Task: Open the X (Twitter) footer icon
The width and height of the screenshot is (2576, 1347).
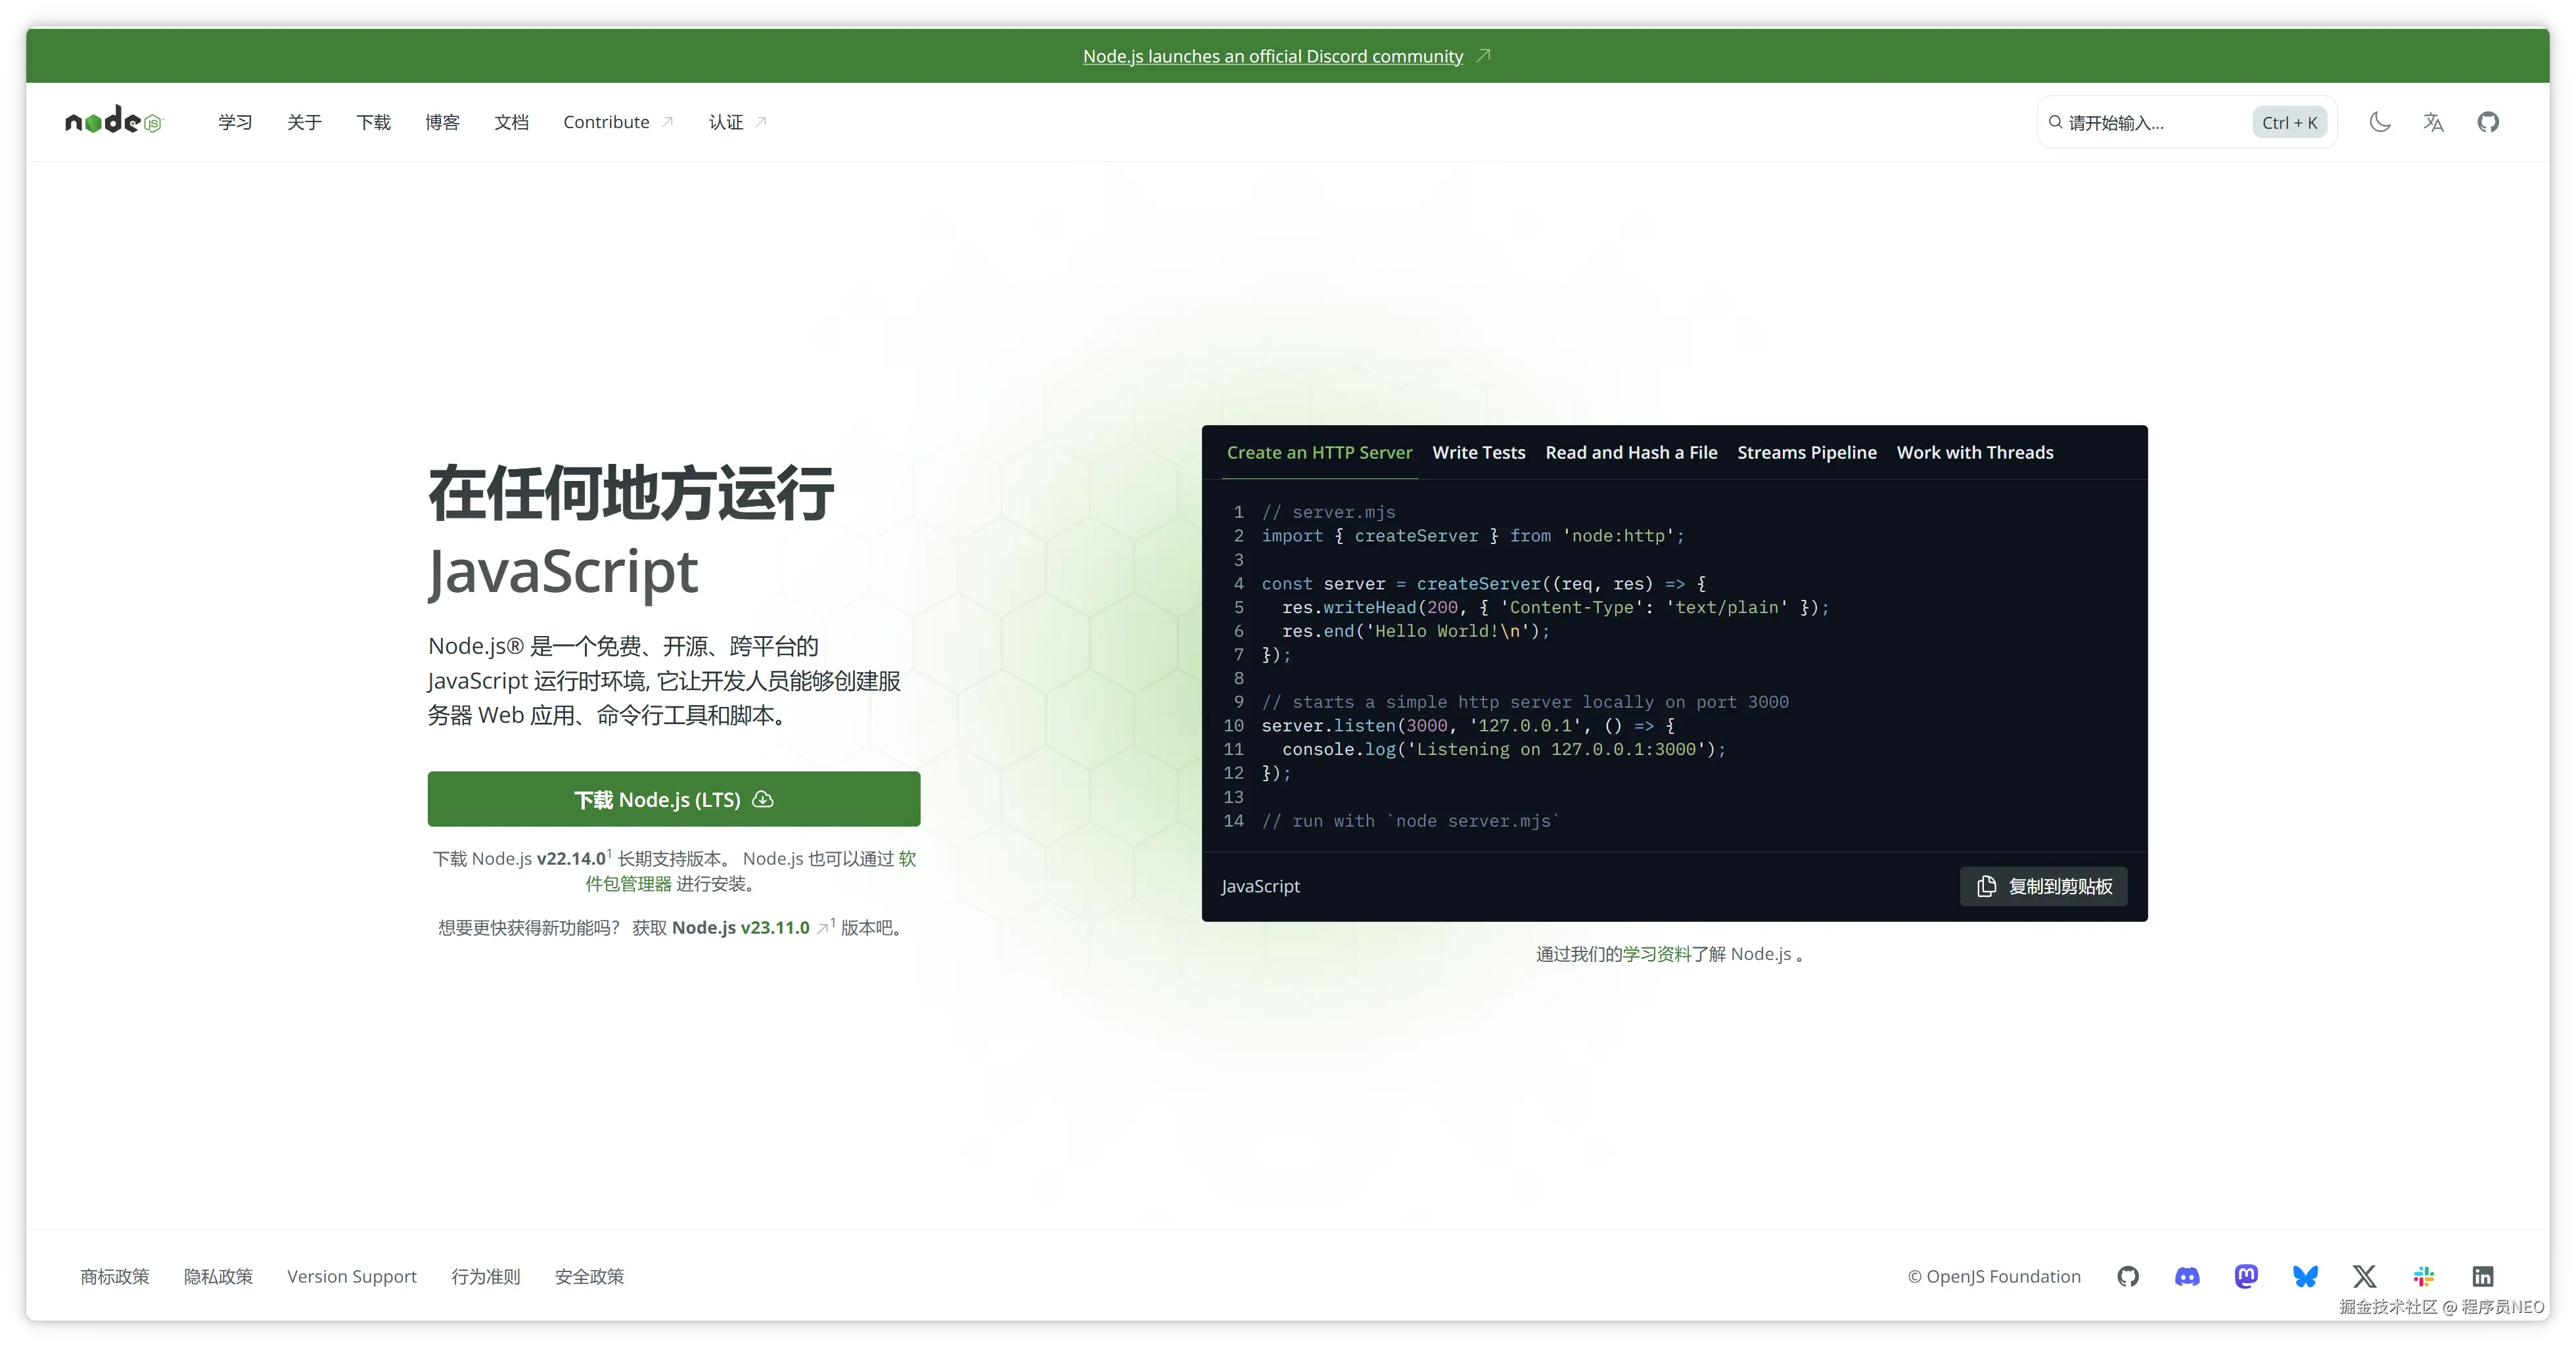Action: pos(2364,1276)
